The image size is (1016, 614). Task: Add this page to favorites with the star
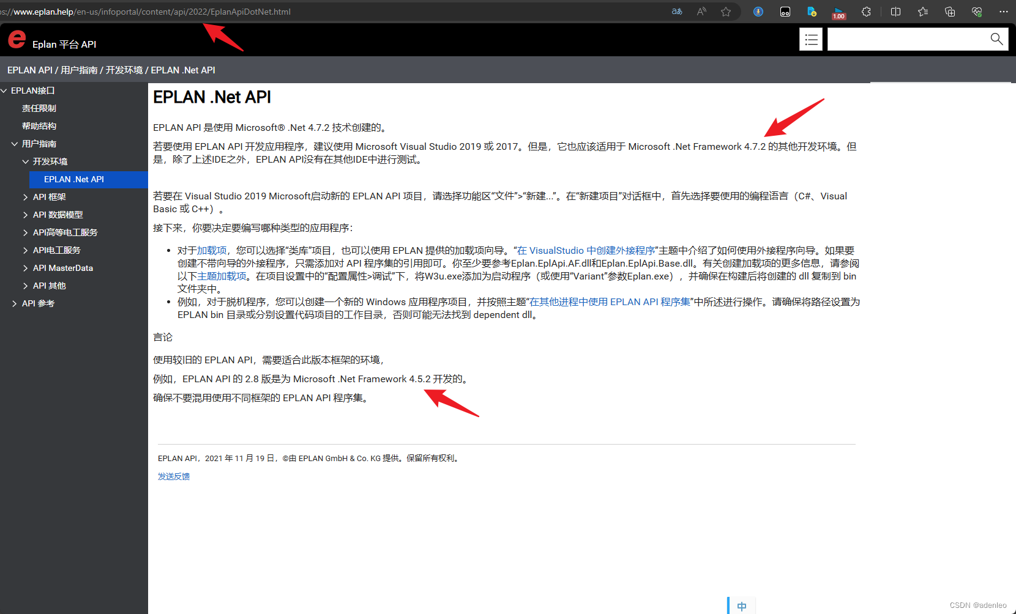click(x=726, y=12)
